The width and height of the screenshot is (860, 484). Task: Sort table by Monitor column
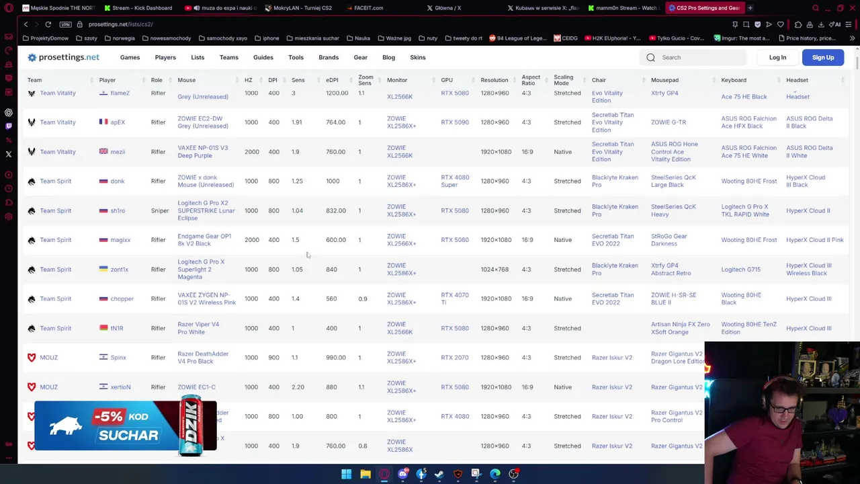[397, 80]
